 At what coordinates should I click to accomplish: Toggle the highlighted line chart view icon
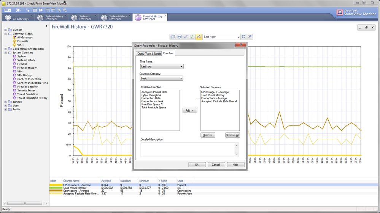199,37
